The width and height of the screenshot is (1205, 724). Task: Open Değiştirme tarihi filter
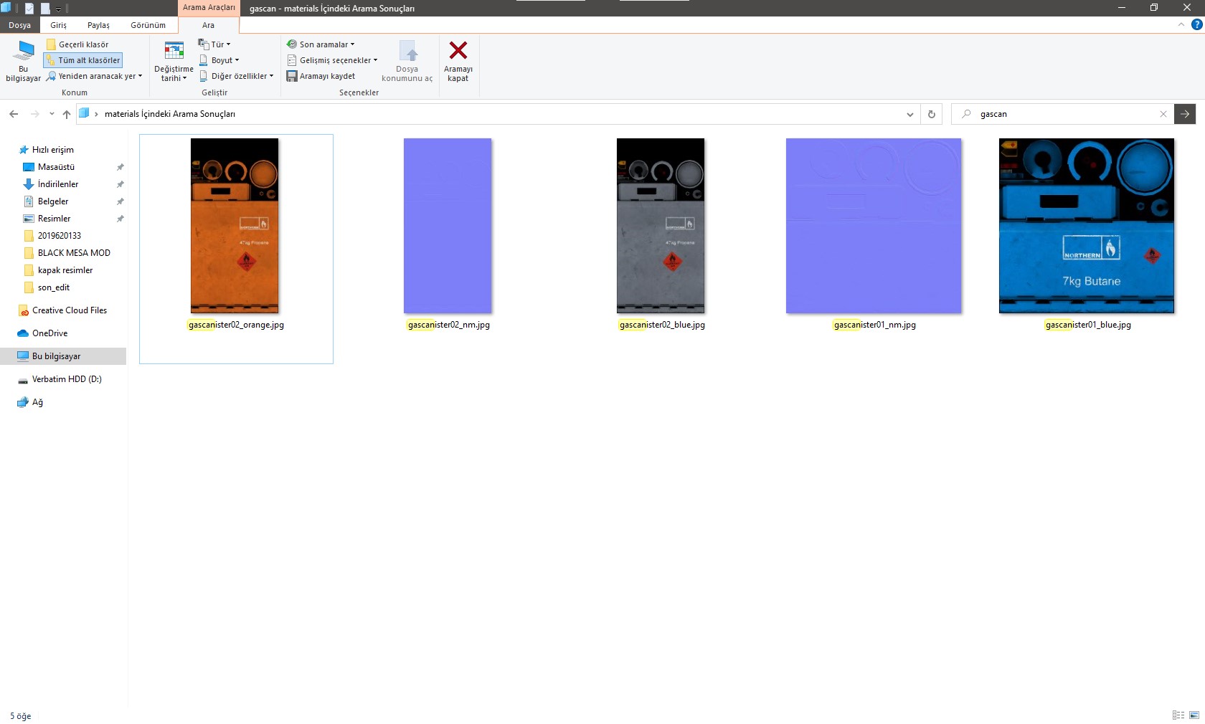coord(174,62)
